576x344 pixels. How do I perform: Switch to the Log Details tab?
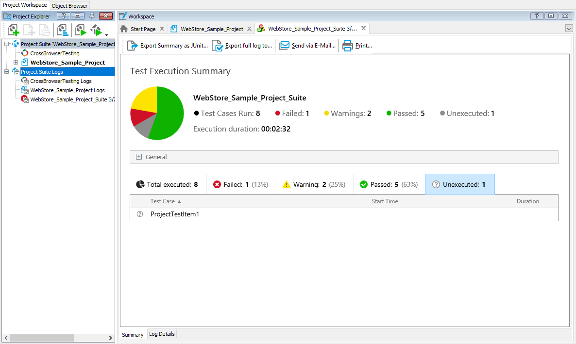pyautogui.click(x=162, y=334)
